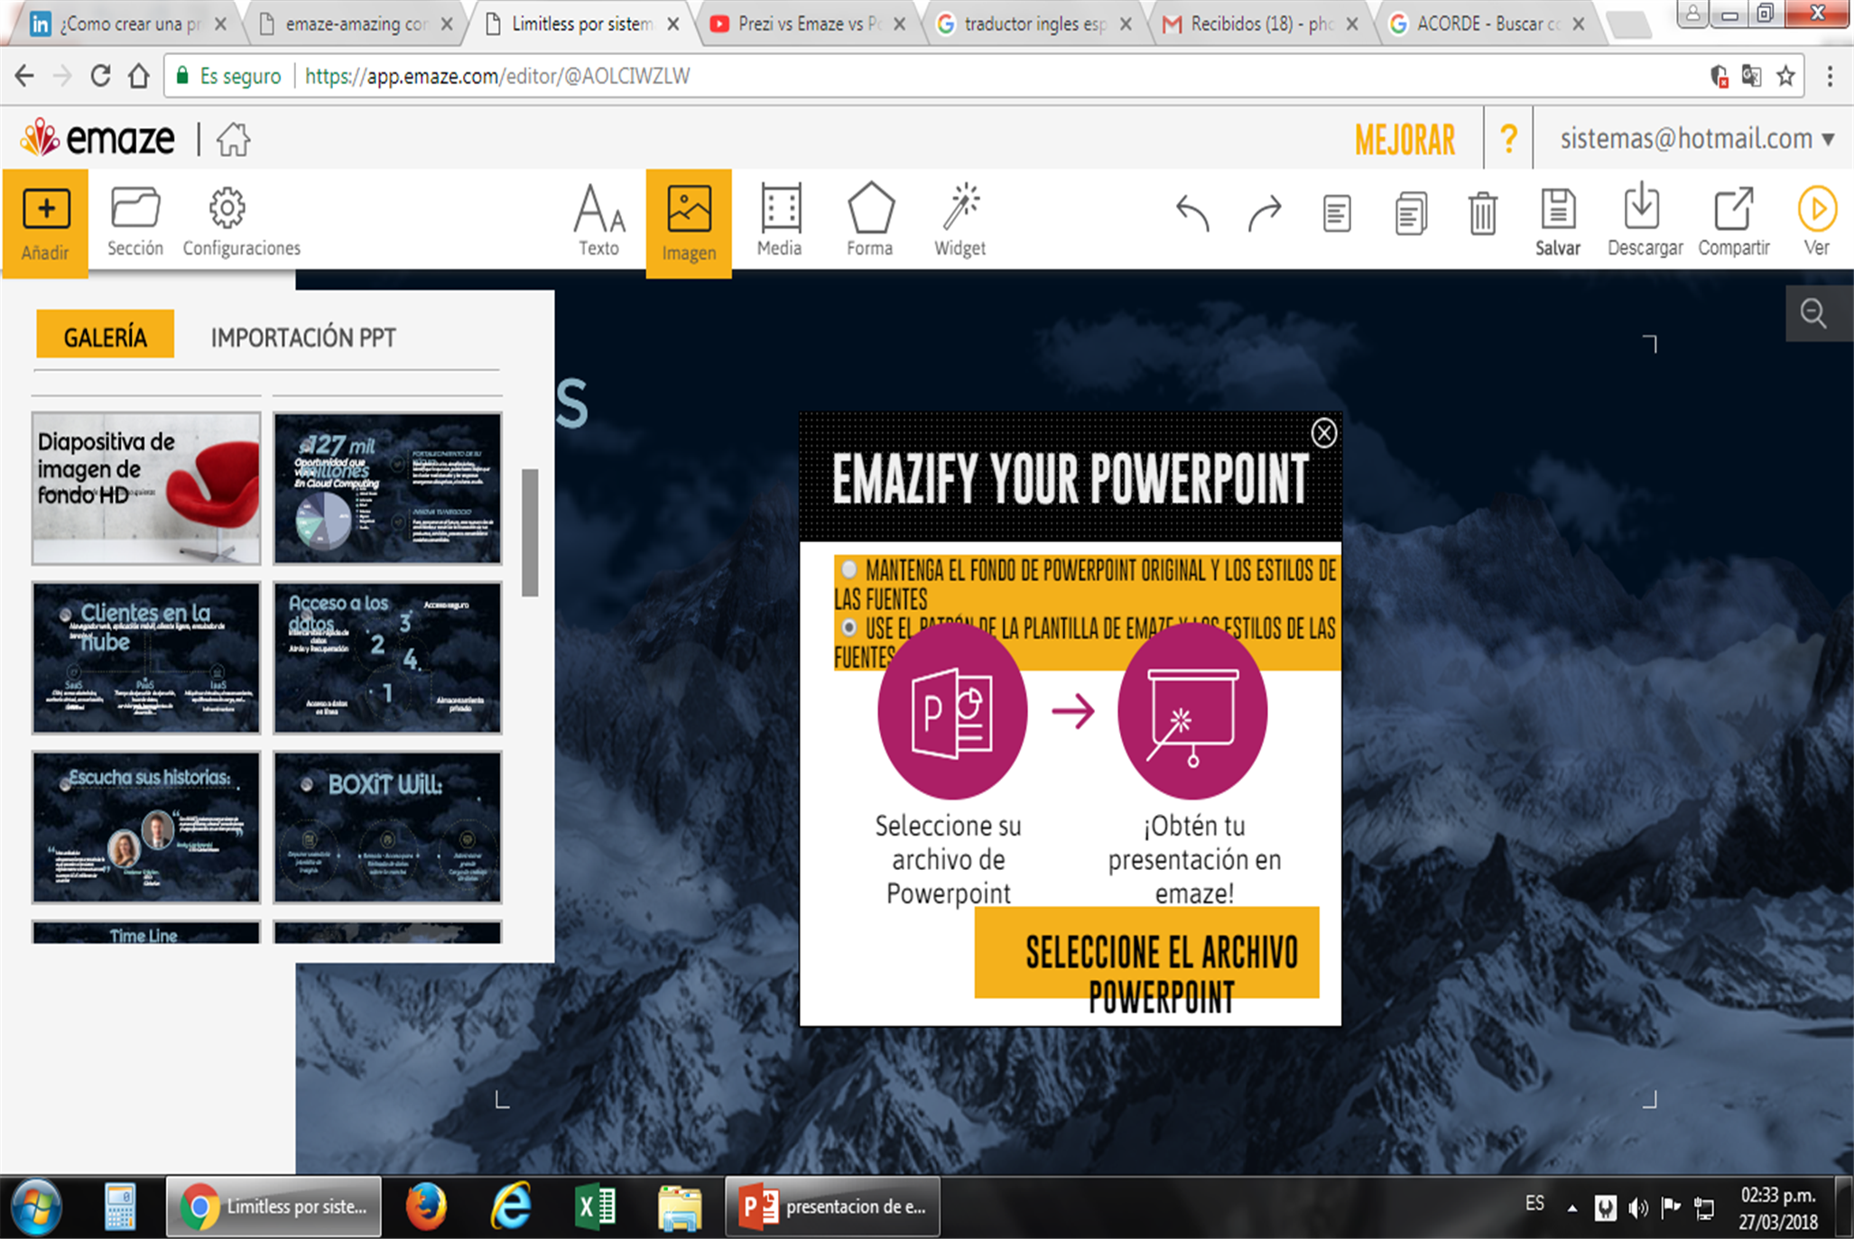Bookmark page with star icon

1785,77
